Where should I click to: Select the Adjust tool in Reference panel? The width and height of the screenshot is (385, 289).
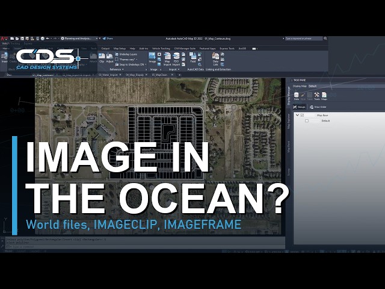tap(109, 58)
